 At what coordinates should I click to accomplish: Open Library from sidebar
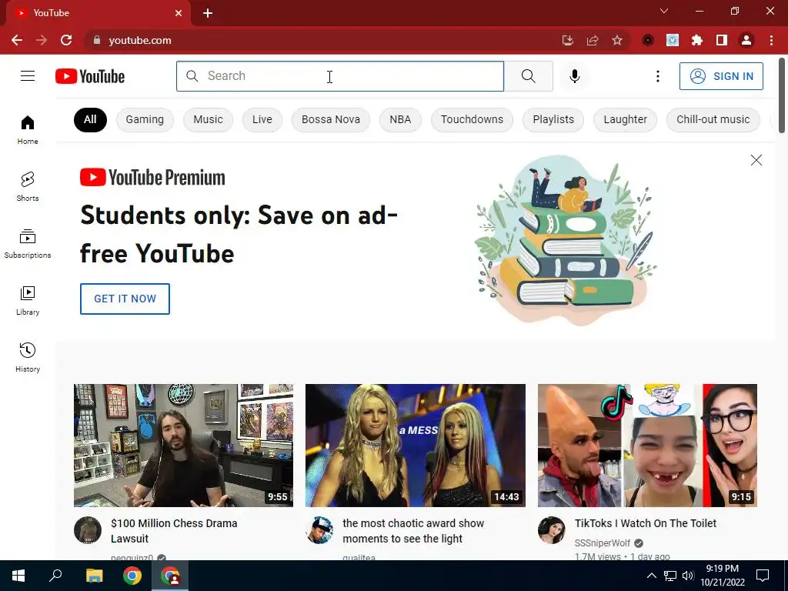pyautogui.click(x=28, y=301)
